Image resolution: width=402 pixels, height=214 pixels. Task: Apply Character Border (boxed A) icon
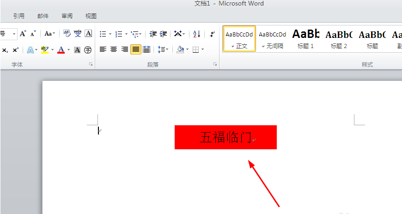88,34
